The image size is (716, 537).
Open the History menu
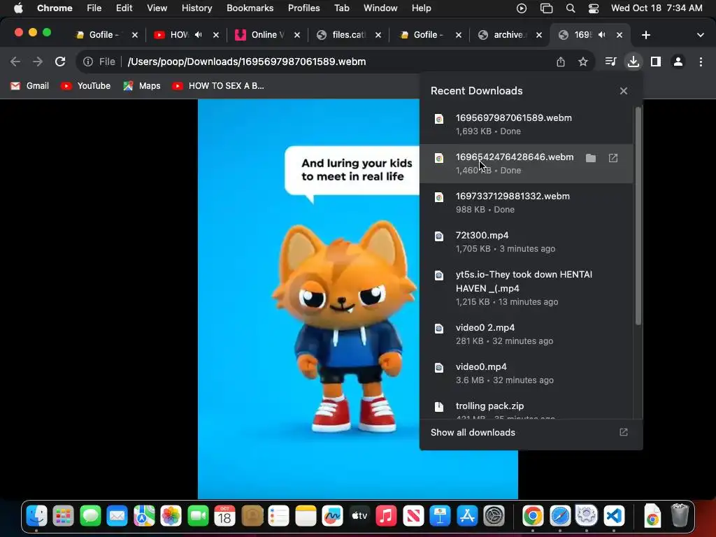(x=196, y=8)
